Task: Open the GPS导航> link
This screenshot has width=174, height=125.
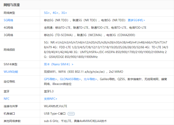Action: coord(50,79)
